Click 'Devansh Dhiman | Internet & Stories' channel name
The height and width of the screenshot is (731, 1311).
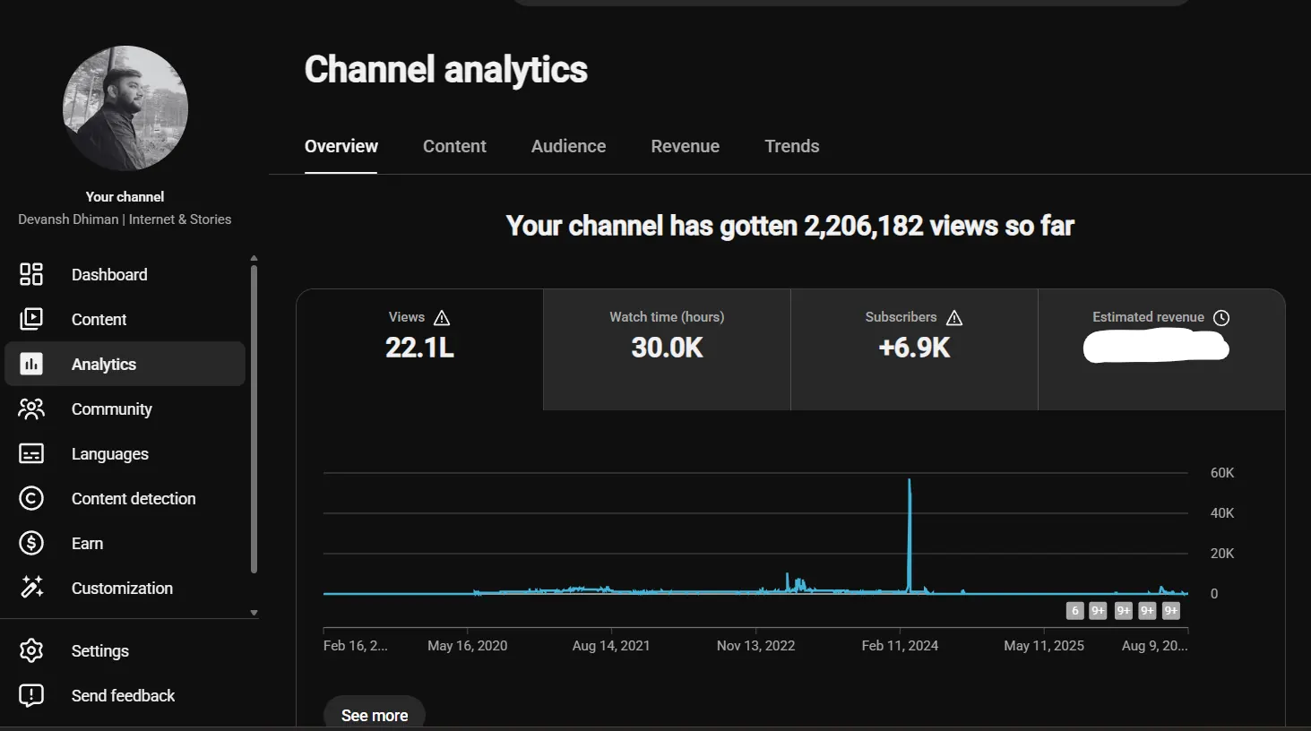tap(125, 219)
